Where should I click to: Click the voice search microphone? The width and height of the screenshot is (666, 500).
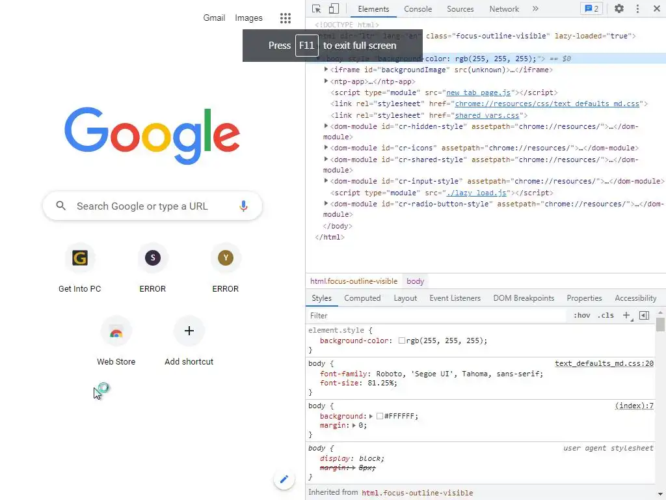tap(243, 206)
